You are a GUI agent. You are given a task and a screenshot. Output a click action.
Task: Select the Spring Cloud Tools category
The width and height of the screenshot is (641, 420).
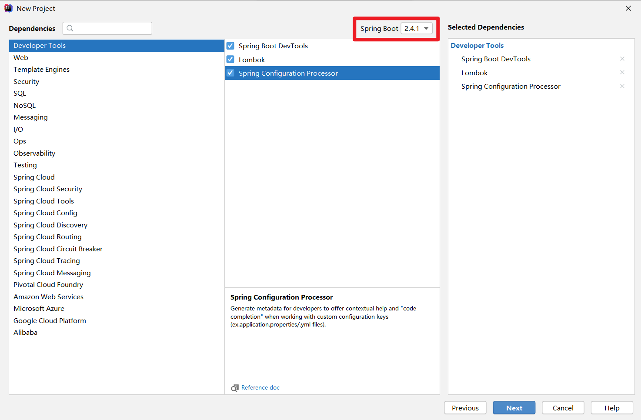tap(117, 201)
